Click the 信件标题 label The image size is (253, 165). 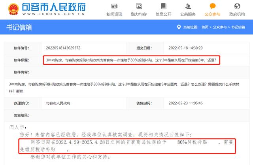click(x=21, y=60)
